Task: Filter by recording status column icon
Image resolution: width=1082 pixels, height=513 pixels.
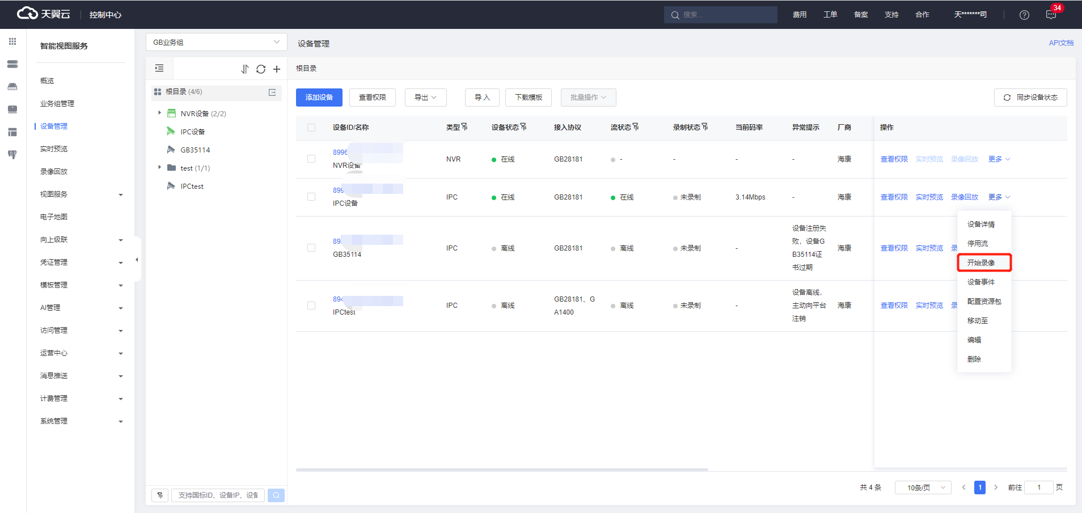Action: pos(705,127)
